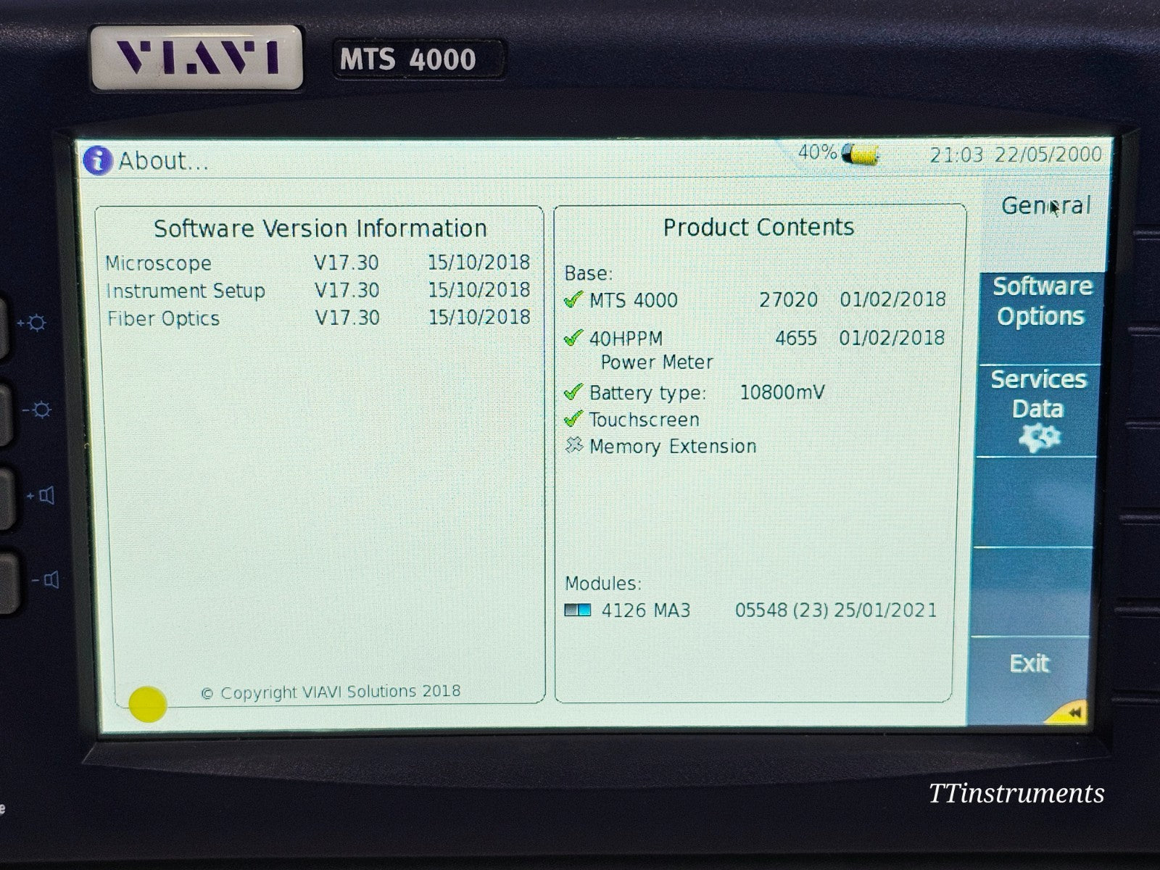The height and width of the screenshot is (870, 1160).
Task: Click the volume down speaker icon
Action: click(45, 580)
